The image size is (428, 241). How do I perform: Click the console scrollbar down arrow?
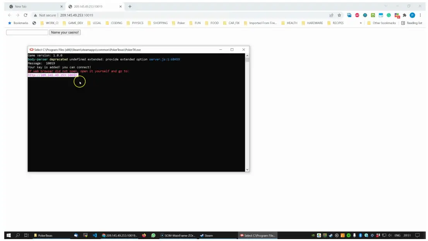point(247,170)
